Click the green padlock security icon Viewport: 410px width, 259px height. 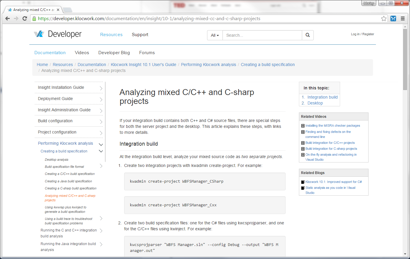[34, 19]
